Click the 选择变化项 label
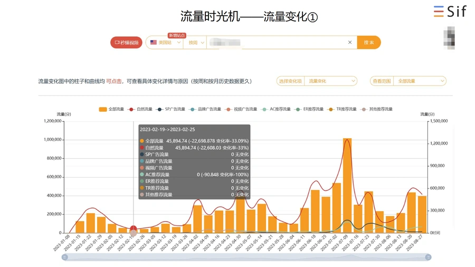The image size is (475, 267). pos(290,81)
